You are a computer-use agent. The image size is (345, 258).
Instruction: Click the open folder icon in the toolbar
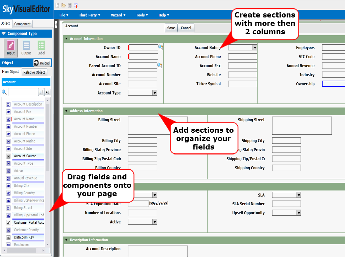[x=63, y=5]
